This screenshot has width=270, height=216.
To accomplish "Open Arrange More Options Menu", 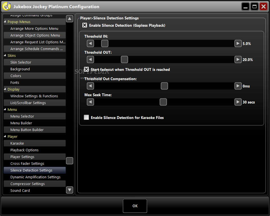I will coord(35,29).
